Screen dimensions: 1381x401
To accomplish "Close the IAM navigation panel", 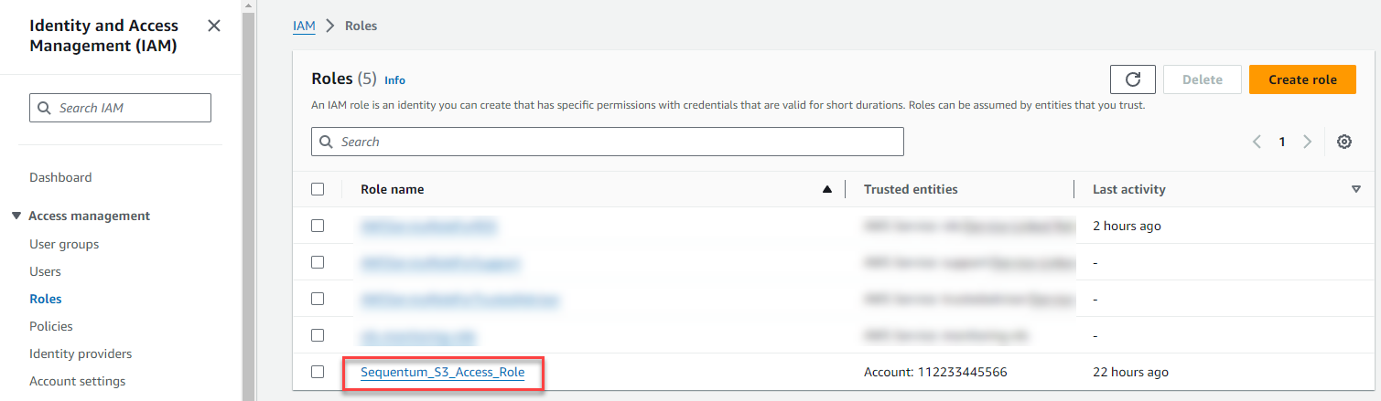I will point(214,26).
